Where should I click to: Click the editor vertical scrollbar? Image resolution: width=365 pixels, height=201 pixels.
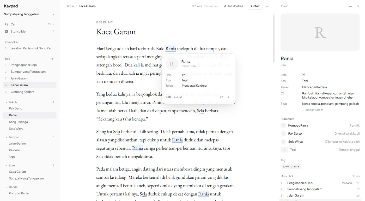tap(273, 39)
